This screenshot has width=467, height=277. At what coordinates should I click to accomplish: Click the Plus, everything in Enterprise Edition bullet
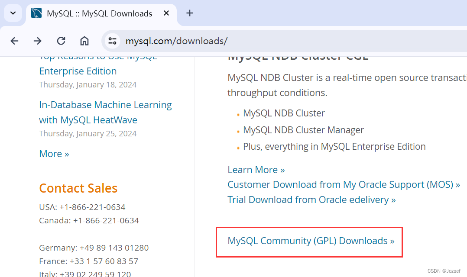click(334, 147)
